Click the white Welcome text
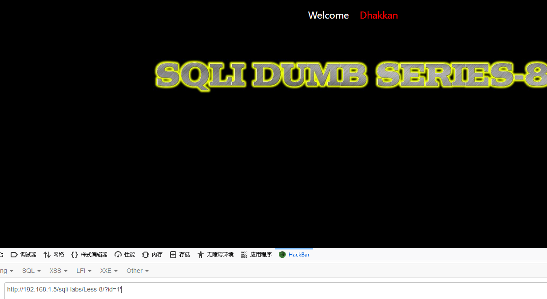Image resolution: width=547 pixels, height=299 pixels. coord(328,16)
